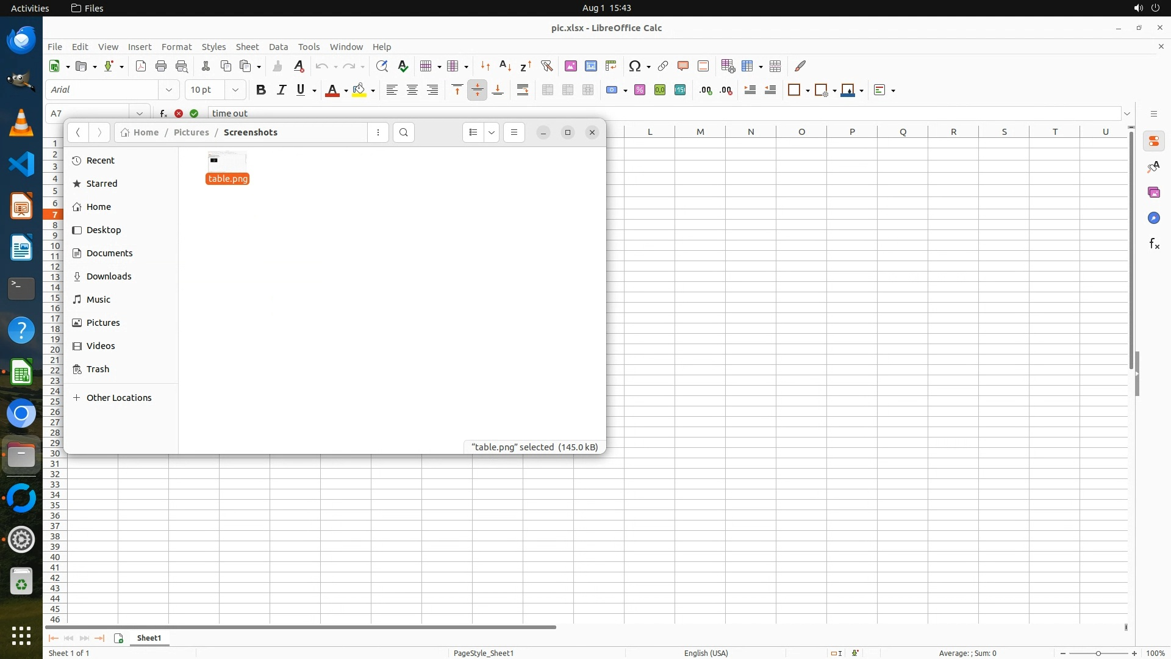This screenshot has width=1171, height=659.
Task: Click the Clone Formatting paintbrush icon
Action: [x=278, y=66]
